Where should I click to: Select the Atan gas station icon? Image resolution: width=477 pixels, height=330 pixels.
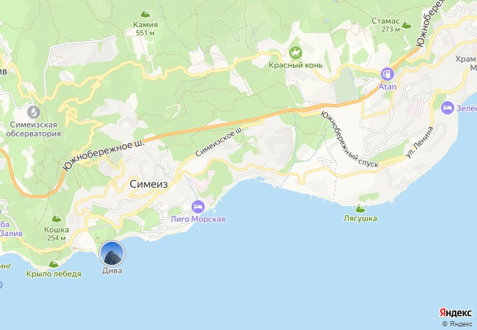(387, 74)
